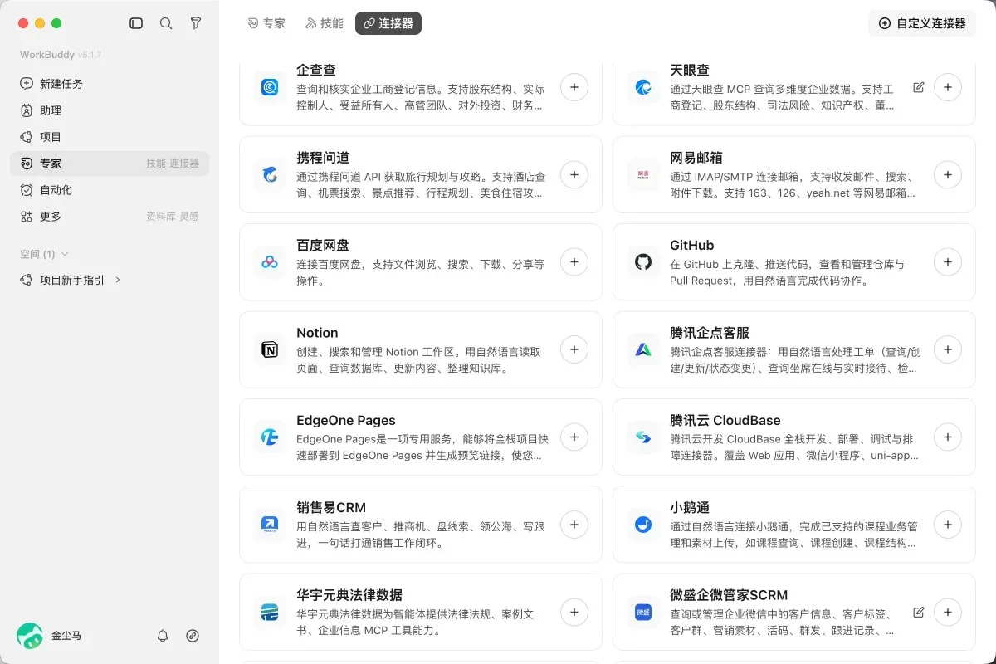Click the 网易邮箱 card title
The height and width of the screenshot is (664, 996).
pyautogui.click(x=696, y=158)
